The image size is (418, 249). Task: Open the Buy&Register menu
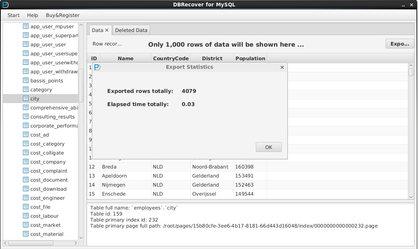62,15
